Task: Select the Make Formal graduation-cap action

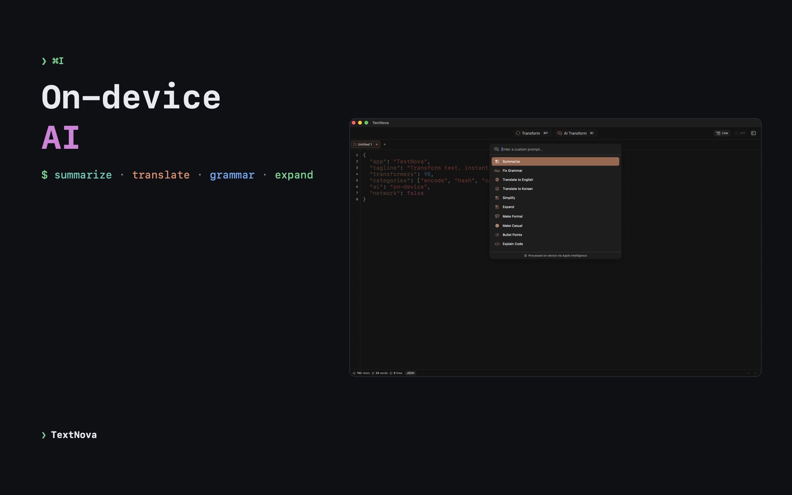Action: pyautogui.click(x=555, y=216)
